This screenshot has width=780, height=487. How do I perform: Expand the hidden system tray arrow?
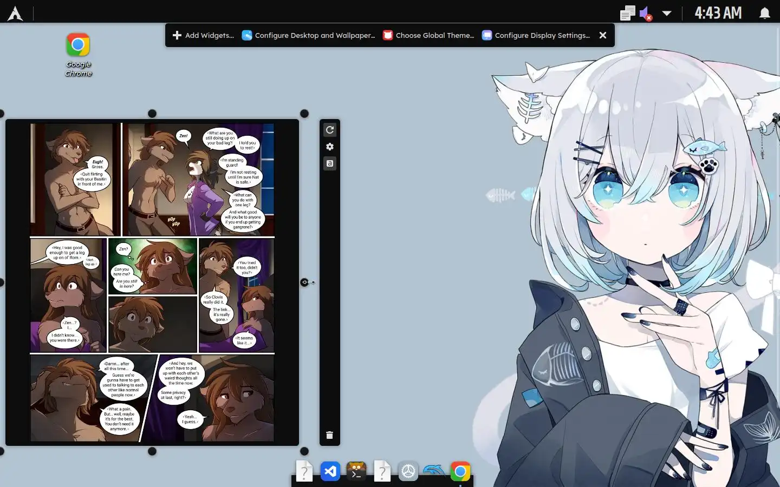(667, 14)
